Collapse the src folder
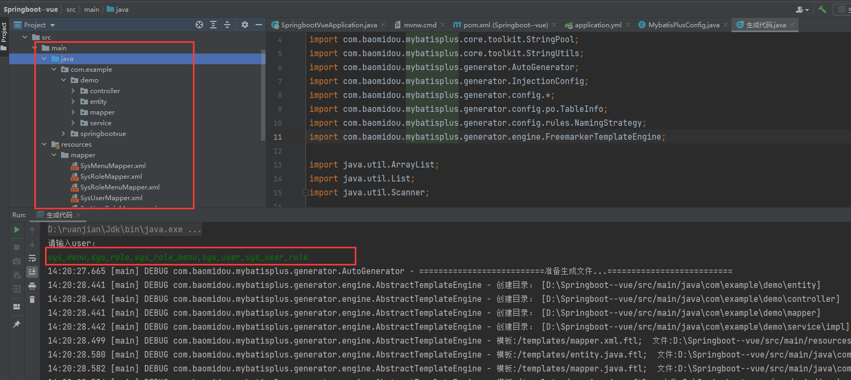Image resolution: width=851 pixels, height=380 pixels. (x=25, y=37)
